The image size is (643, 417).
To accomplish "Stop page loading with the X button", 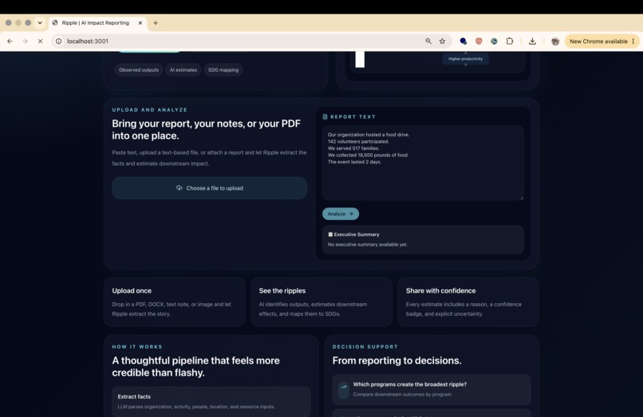I will [40, 41].
